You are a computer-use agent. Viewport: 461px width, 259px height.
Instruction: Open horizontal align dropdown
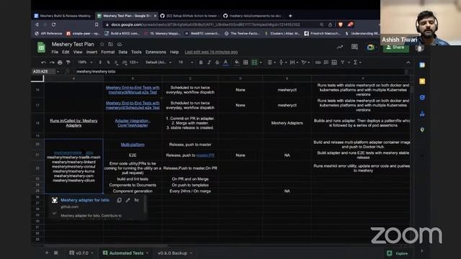271,63
